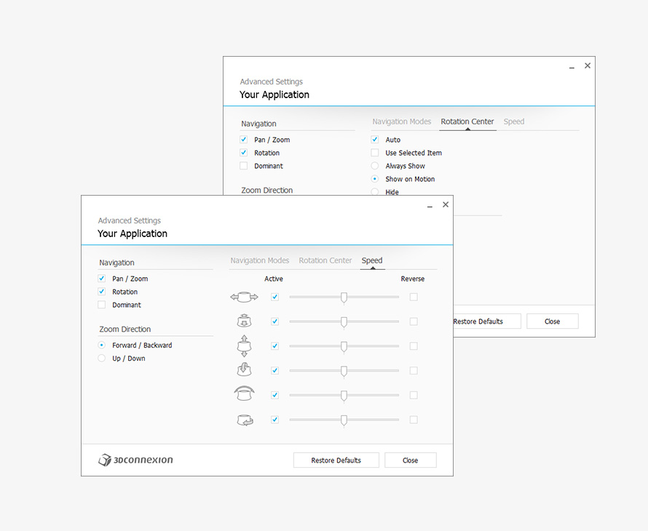Click the left/right pan motion icon
This screenshot has width=648, height=531.
coord(244,297)
